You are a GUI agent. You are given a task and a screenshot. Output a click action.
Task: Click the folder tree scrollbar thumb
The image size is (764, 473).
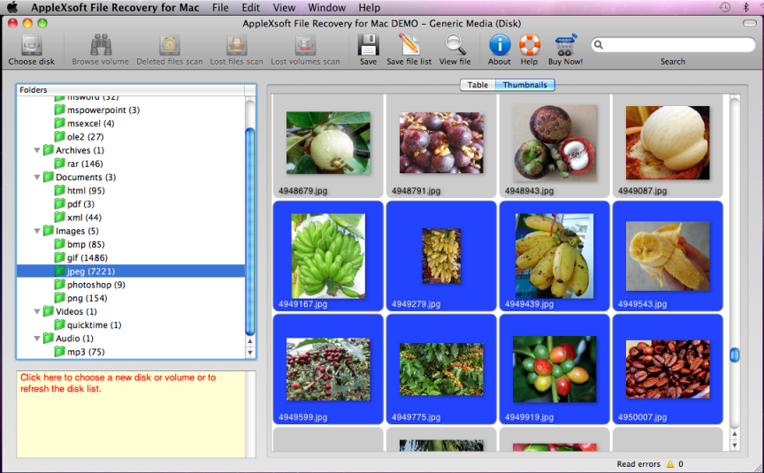tap(250, 232)
